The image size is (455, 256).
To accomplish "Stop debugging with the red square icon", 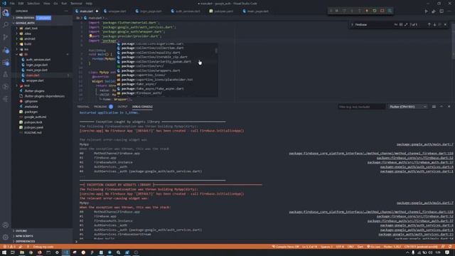I will click(x=382, y=11).
